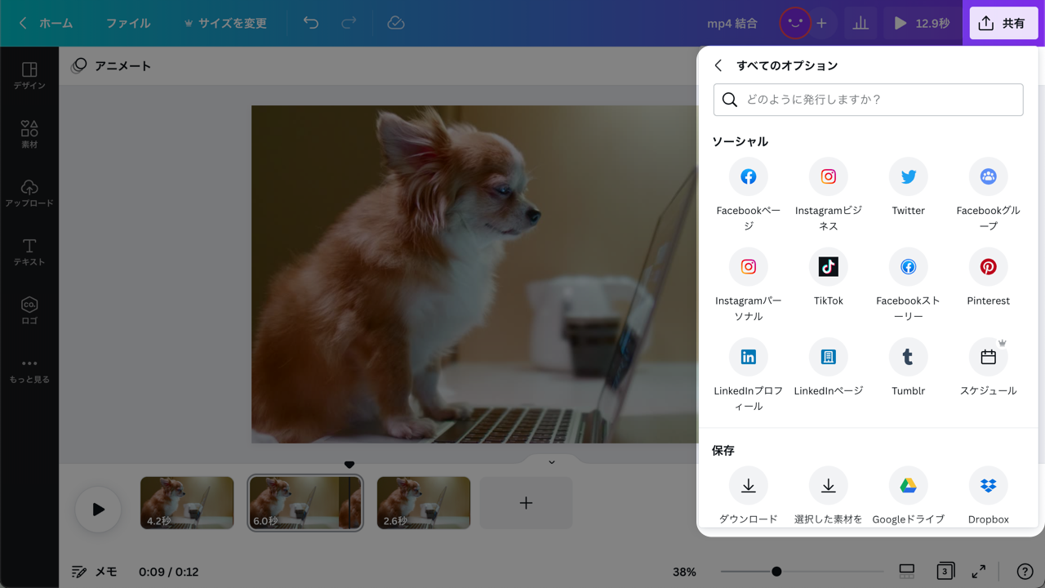Enter fullscreen presentation mode
This screenshot has width=1045, height=588.
(979, 572)
